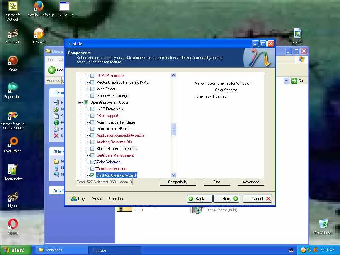The height and width of the screenshot is (255, 340).
Task: Select Certificate Management item
Action: 115,155
